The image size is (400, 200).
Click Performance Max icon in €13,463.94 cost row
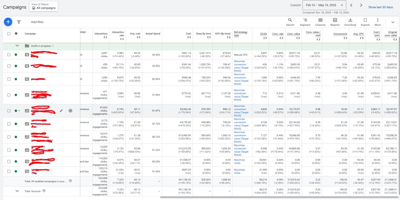click(x=27, y=137)
